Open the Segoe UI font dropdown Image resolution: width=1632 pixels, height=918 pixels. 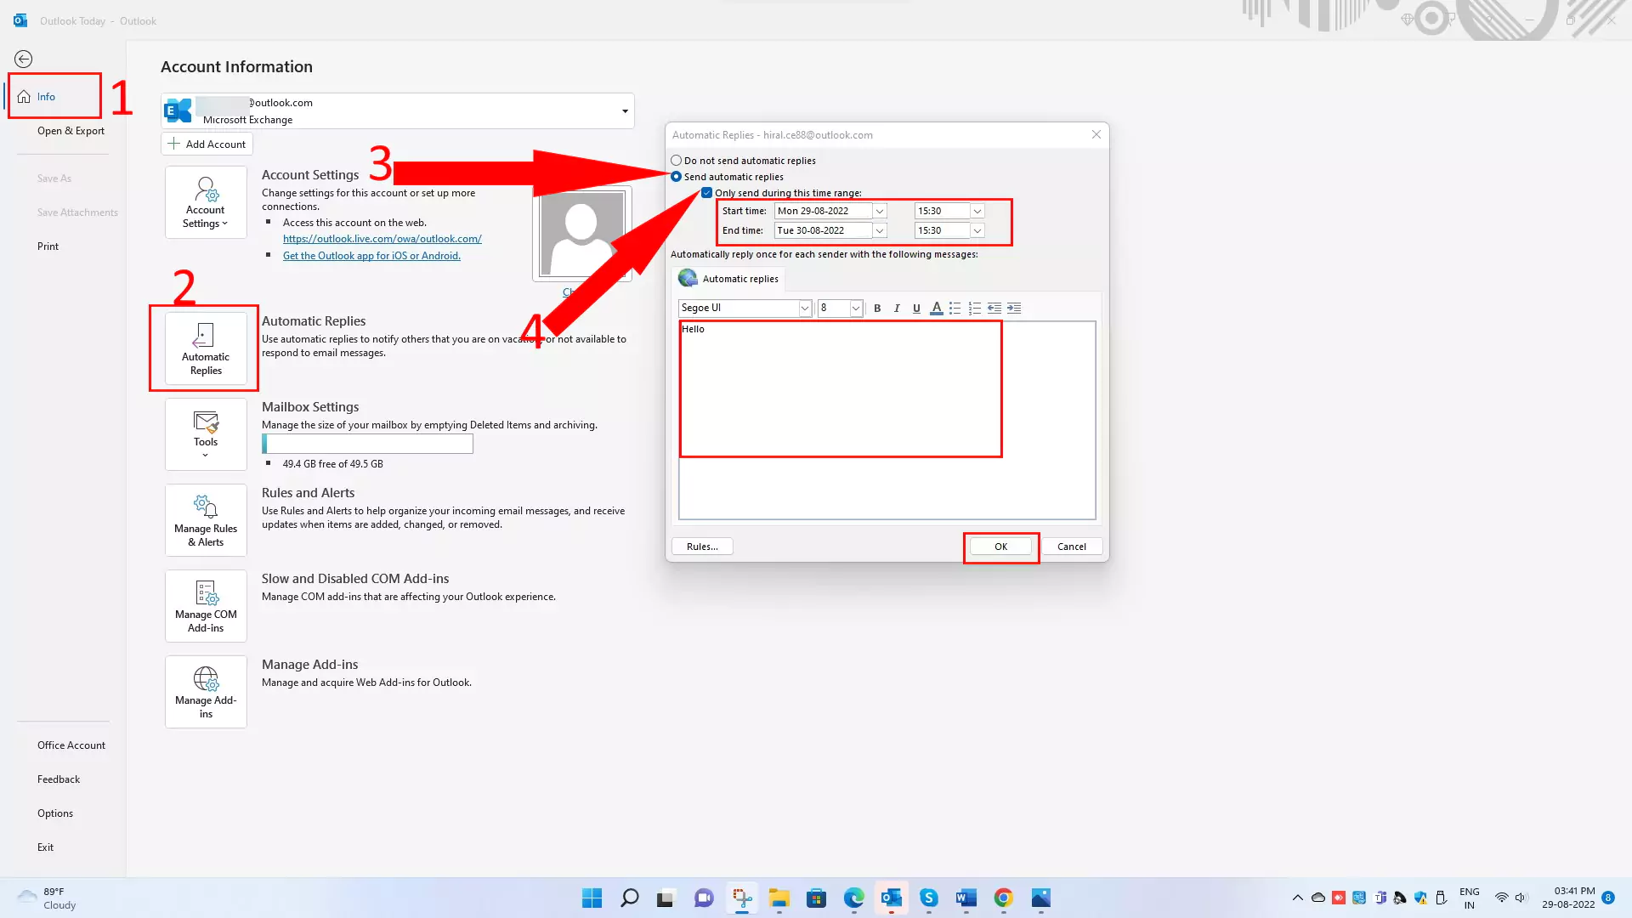pyautogui.click(x=804, y=309)
